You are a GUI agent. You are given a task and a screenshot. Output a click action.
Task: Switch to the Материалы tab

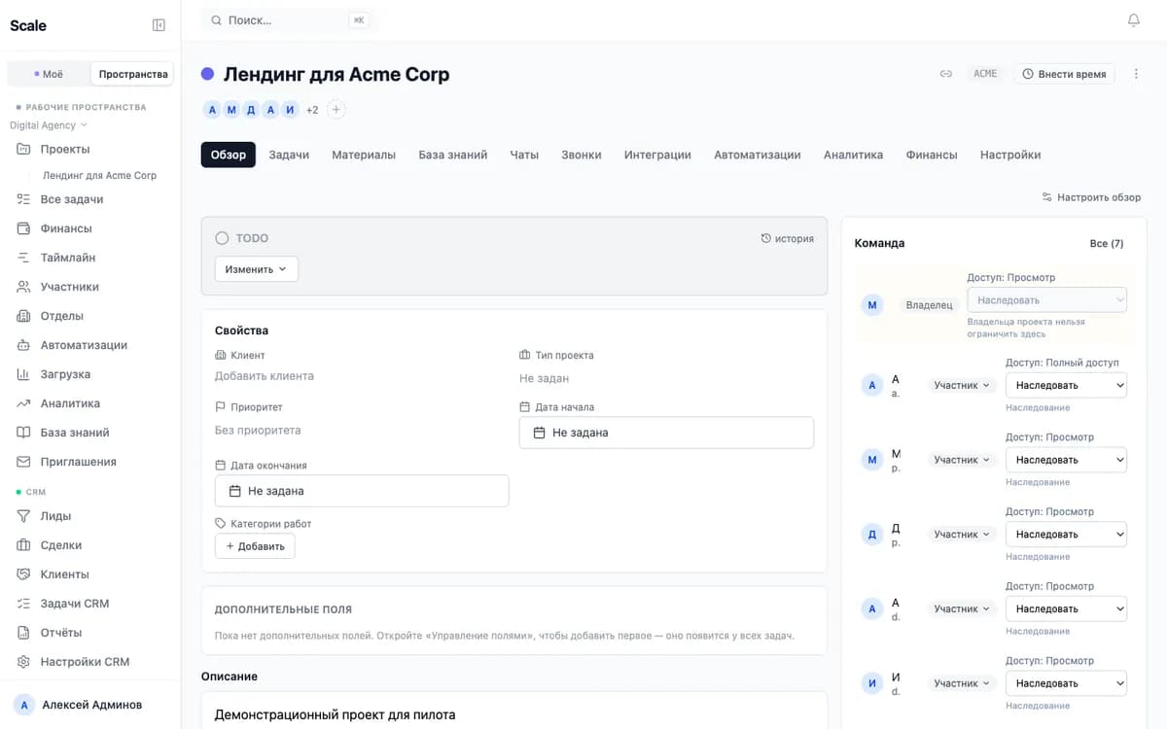point(364,155)
